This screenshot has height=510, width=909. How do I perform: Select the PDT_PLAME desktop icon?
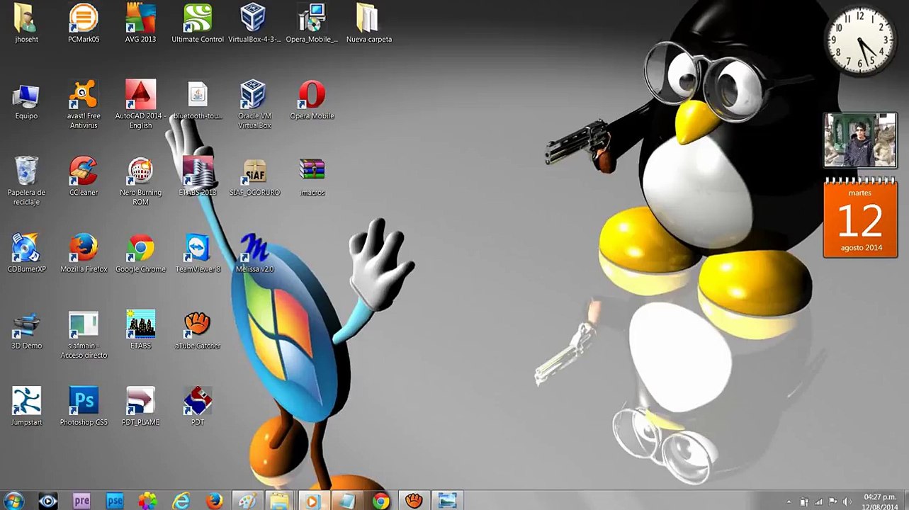[x=140, y=407]
